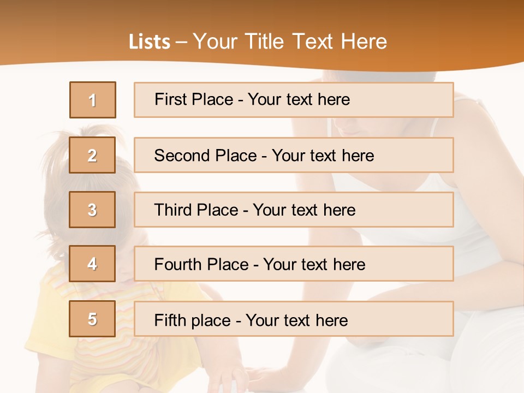This screenshot has width=524, height=393.
Task: Select the Third Place text box
Action: tap(294, 210)
